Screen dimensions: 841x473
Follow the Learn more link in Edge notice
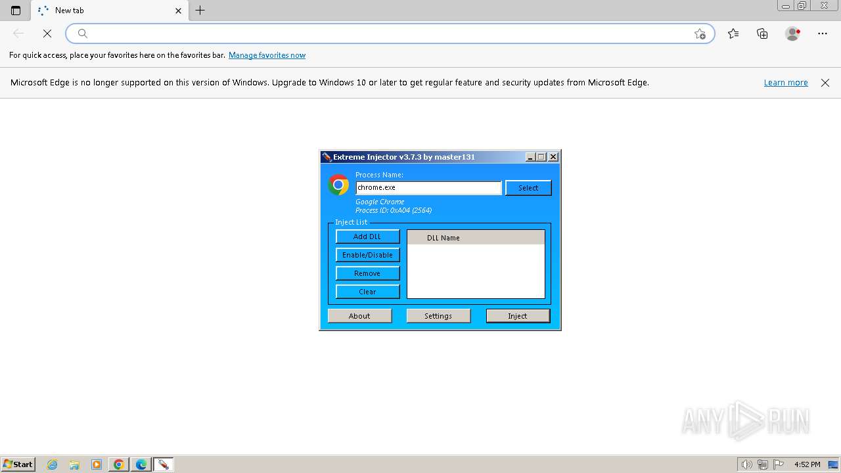pos(786,83)
